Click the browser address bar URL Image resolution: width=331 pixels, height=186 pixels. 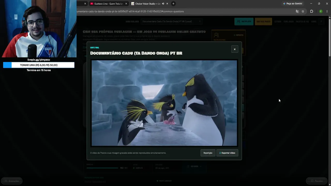(x=130, y=11)
